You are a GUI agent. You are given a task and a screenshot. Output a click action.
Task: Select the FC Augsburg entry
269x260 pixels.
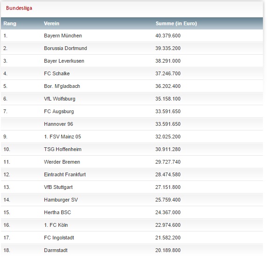pos(59,111)
